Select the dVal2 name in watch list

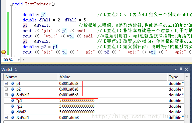(21, 112)
